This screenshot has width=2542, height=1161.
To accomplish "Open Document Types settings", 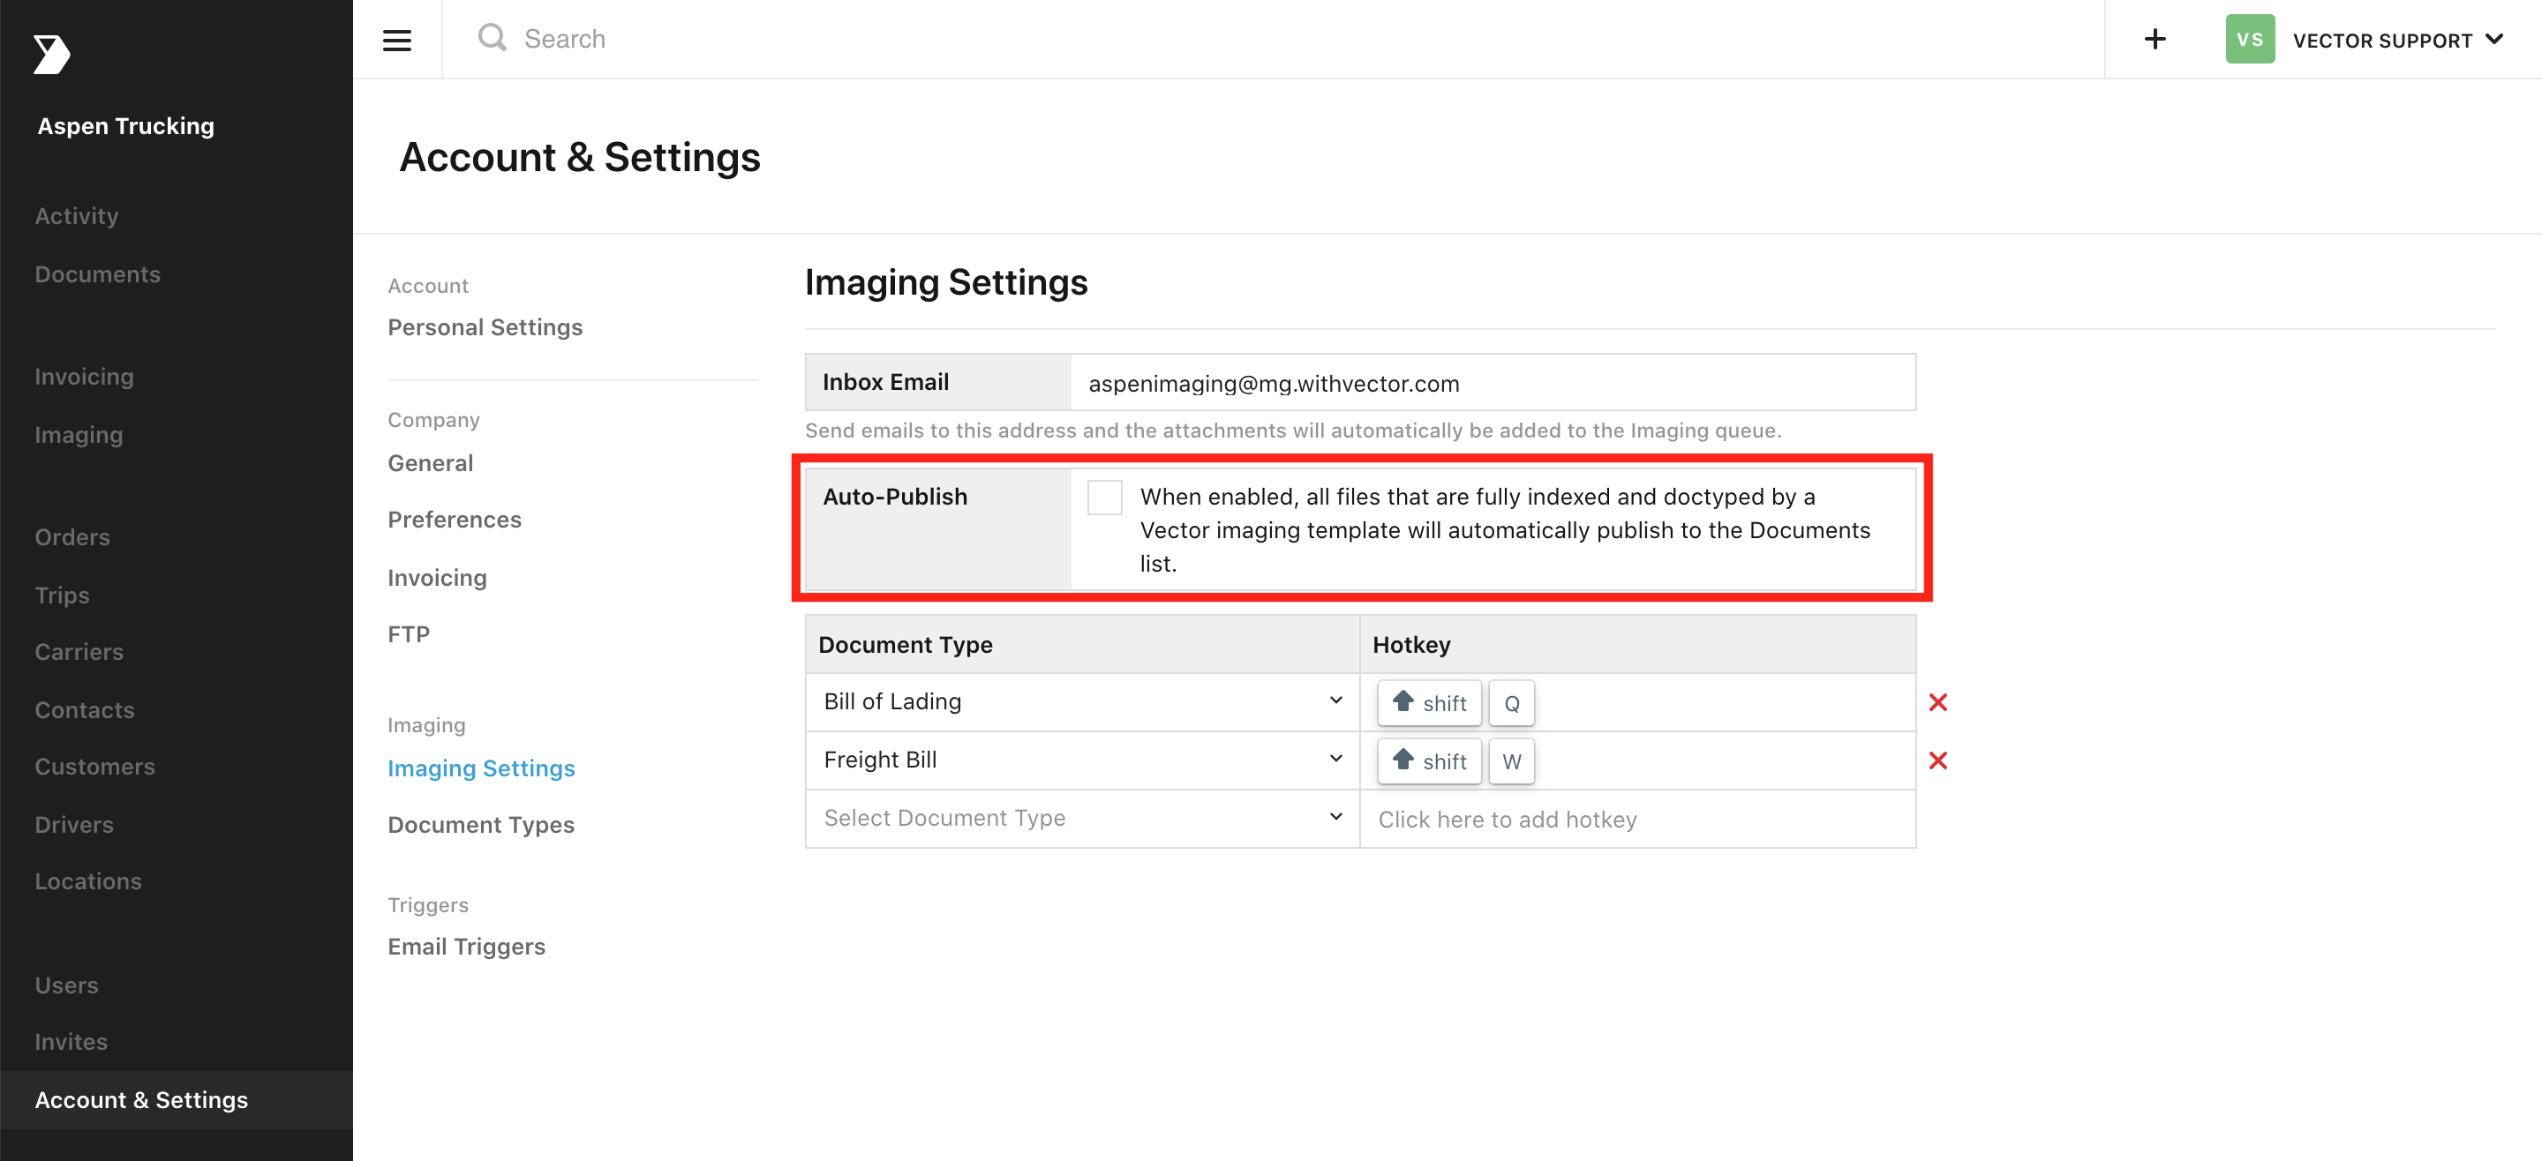I will 480,825.
